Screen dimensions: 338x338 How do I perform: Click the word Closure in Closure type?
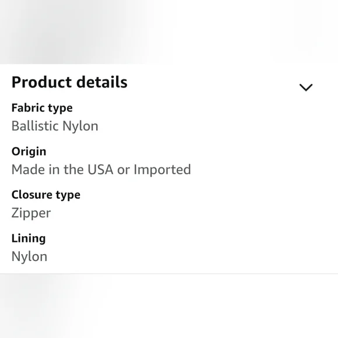coord(32,195)
